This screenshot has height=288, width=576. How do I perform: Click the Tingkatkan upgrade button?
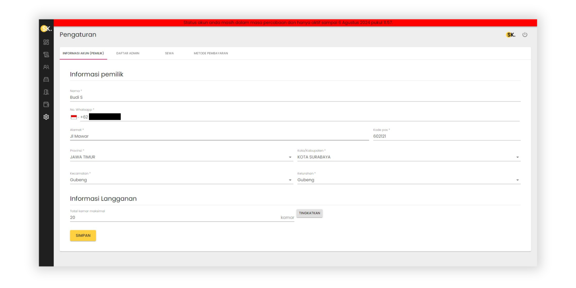click(x=309, y=213)
